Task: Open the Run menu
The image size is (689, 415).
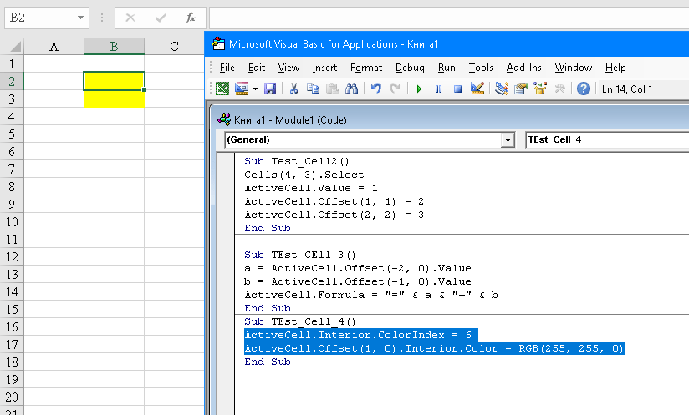Action: (447, 68)
